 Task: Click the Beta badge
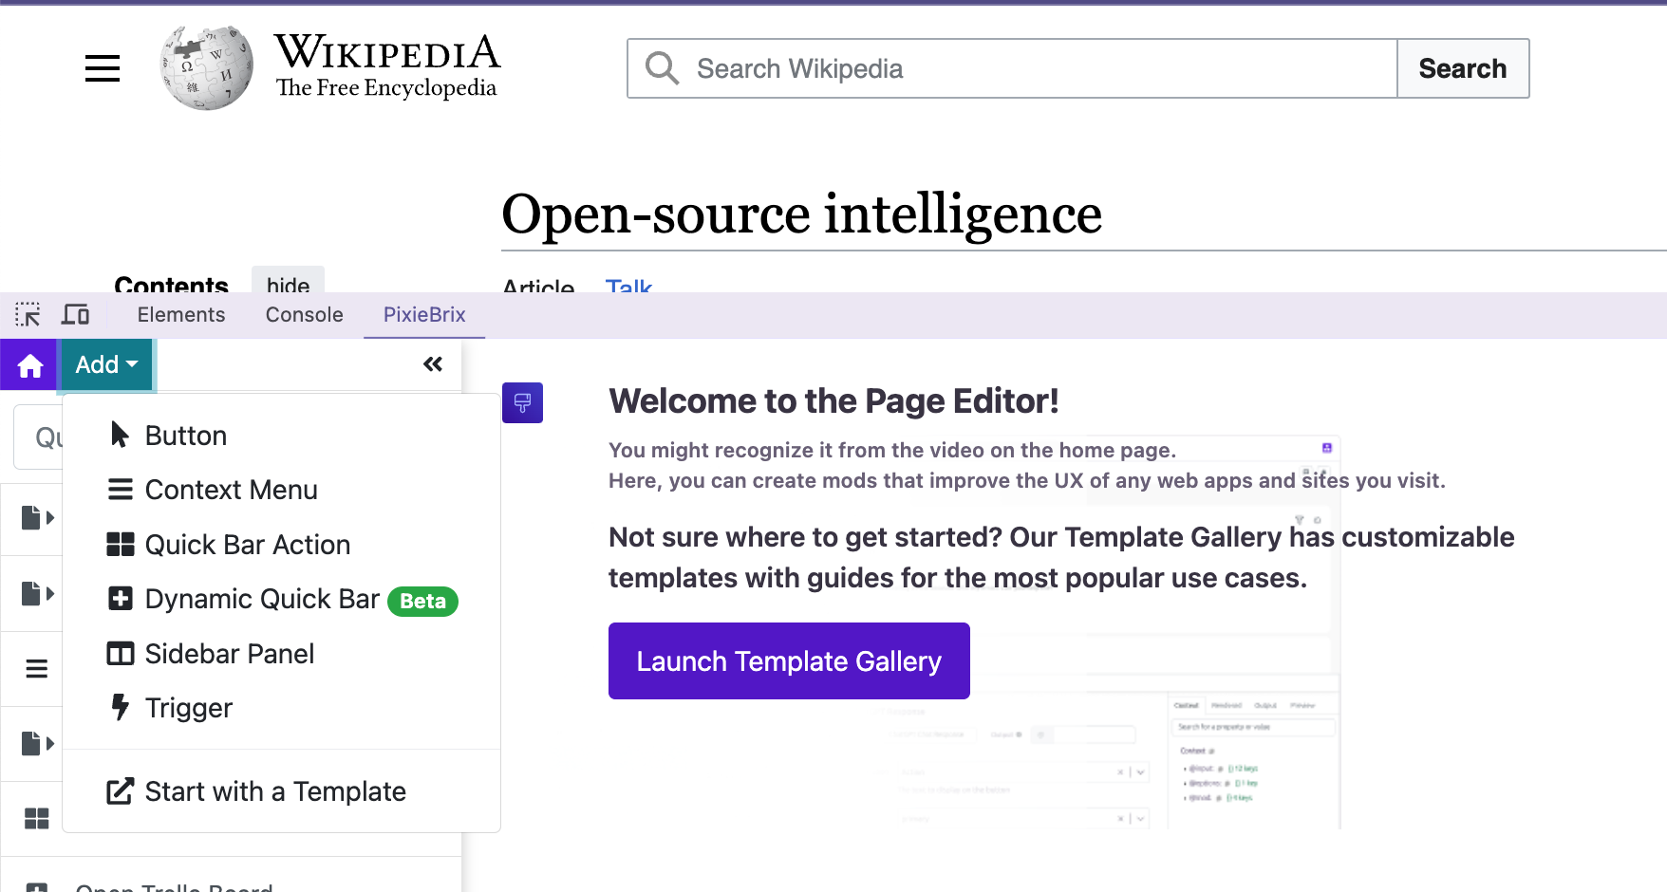coord(422,601)
